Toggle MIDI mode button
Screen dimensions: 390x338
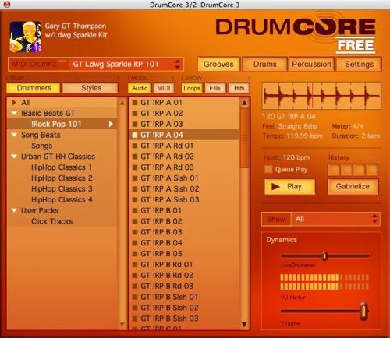click(x=164, y=88)
